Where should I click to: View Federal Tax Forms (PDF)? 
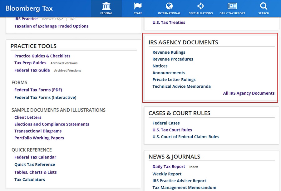click(x=38, y=90)
